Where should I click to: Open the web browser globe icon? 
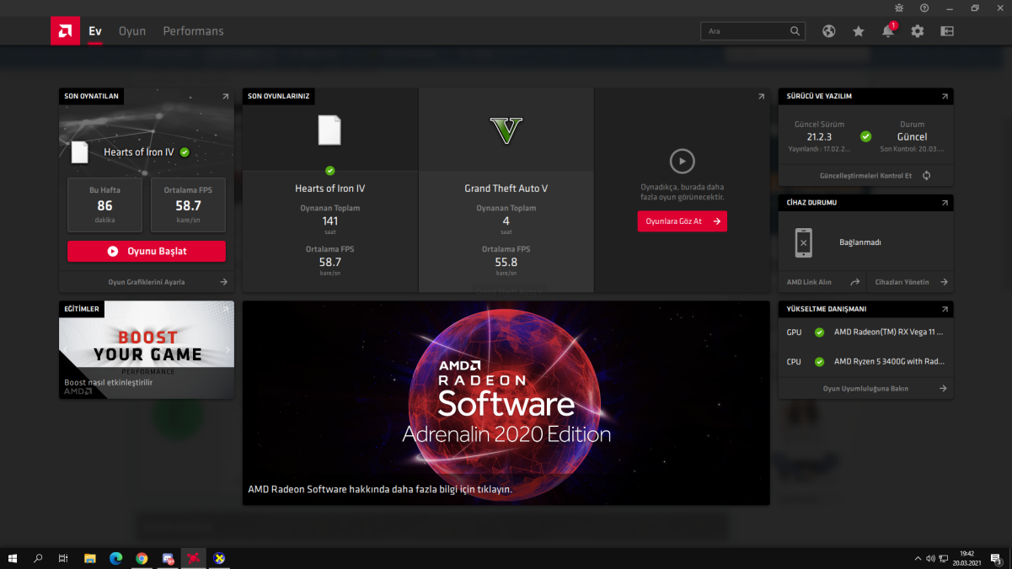click(829, 31)
